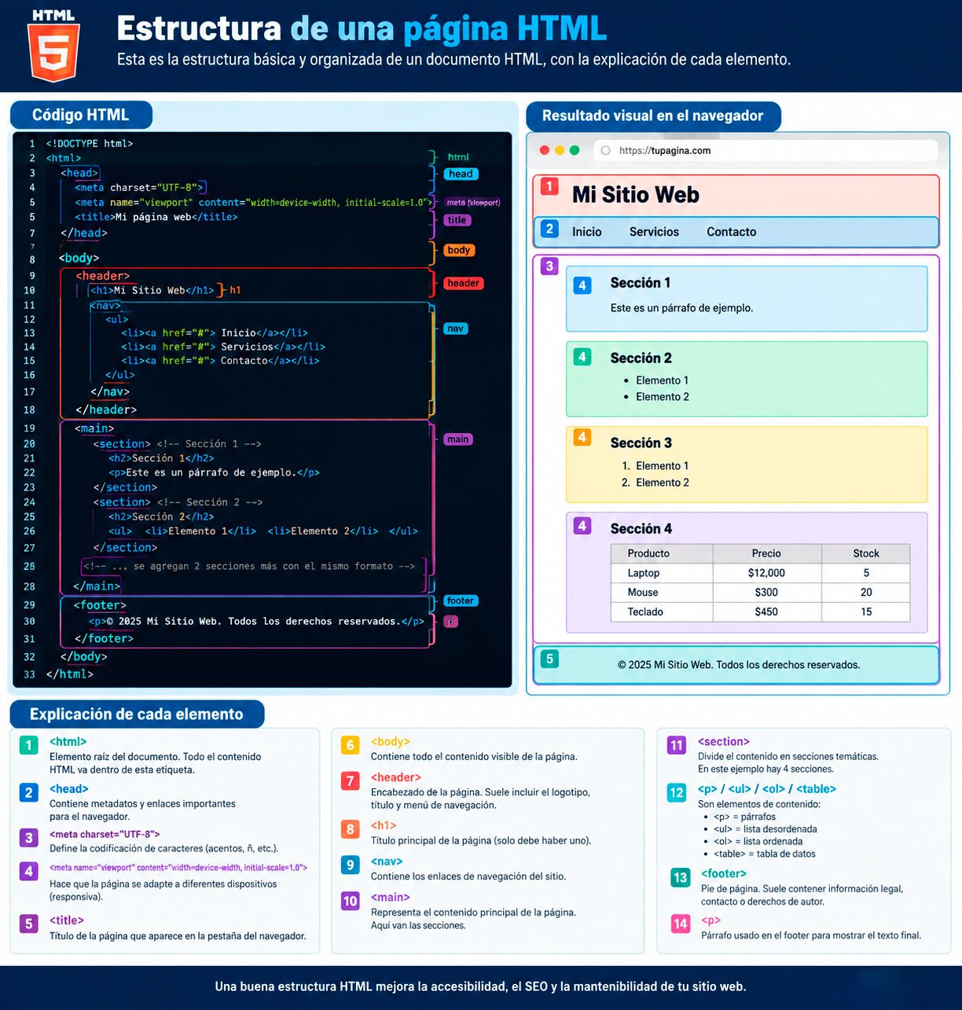Viewport: 962px width, 1010px height.
Task: Click the Laptop row in the product table
Action: [760, 573]
